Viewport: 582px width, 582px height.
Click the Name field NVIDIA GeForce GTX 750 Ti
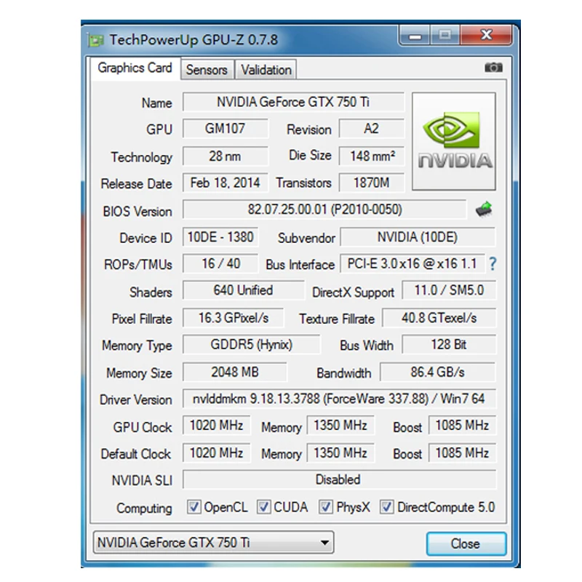[x=293, y=102]
